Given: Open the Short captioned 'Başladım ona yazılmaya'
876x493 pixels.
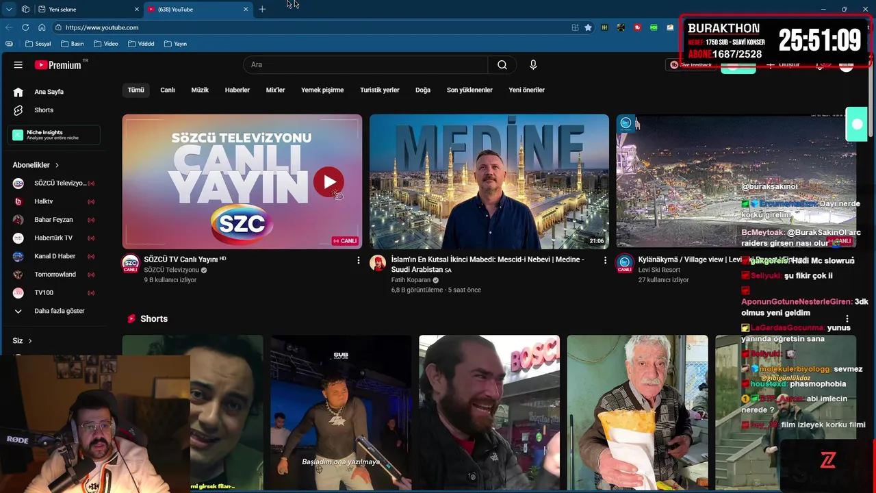Looking at the screenshot, I should click(x=341, y=412).
